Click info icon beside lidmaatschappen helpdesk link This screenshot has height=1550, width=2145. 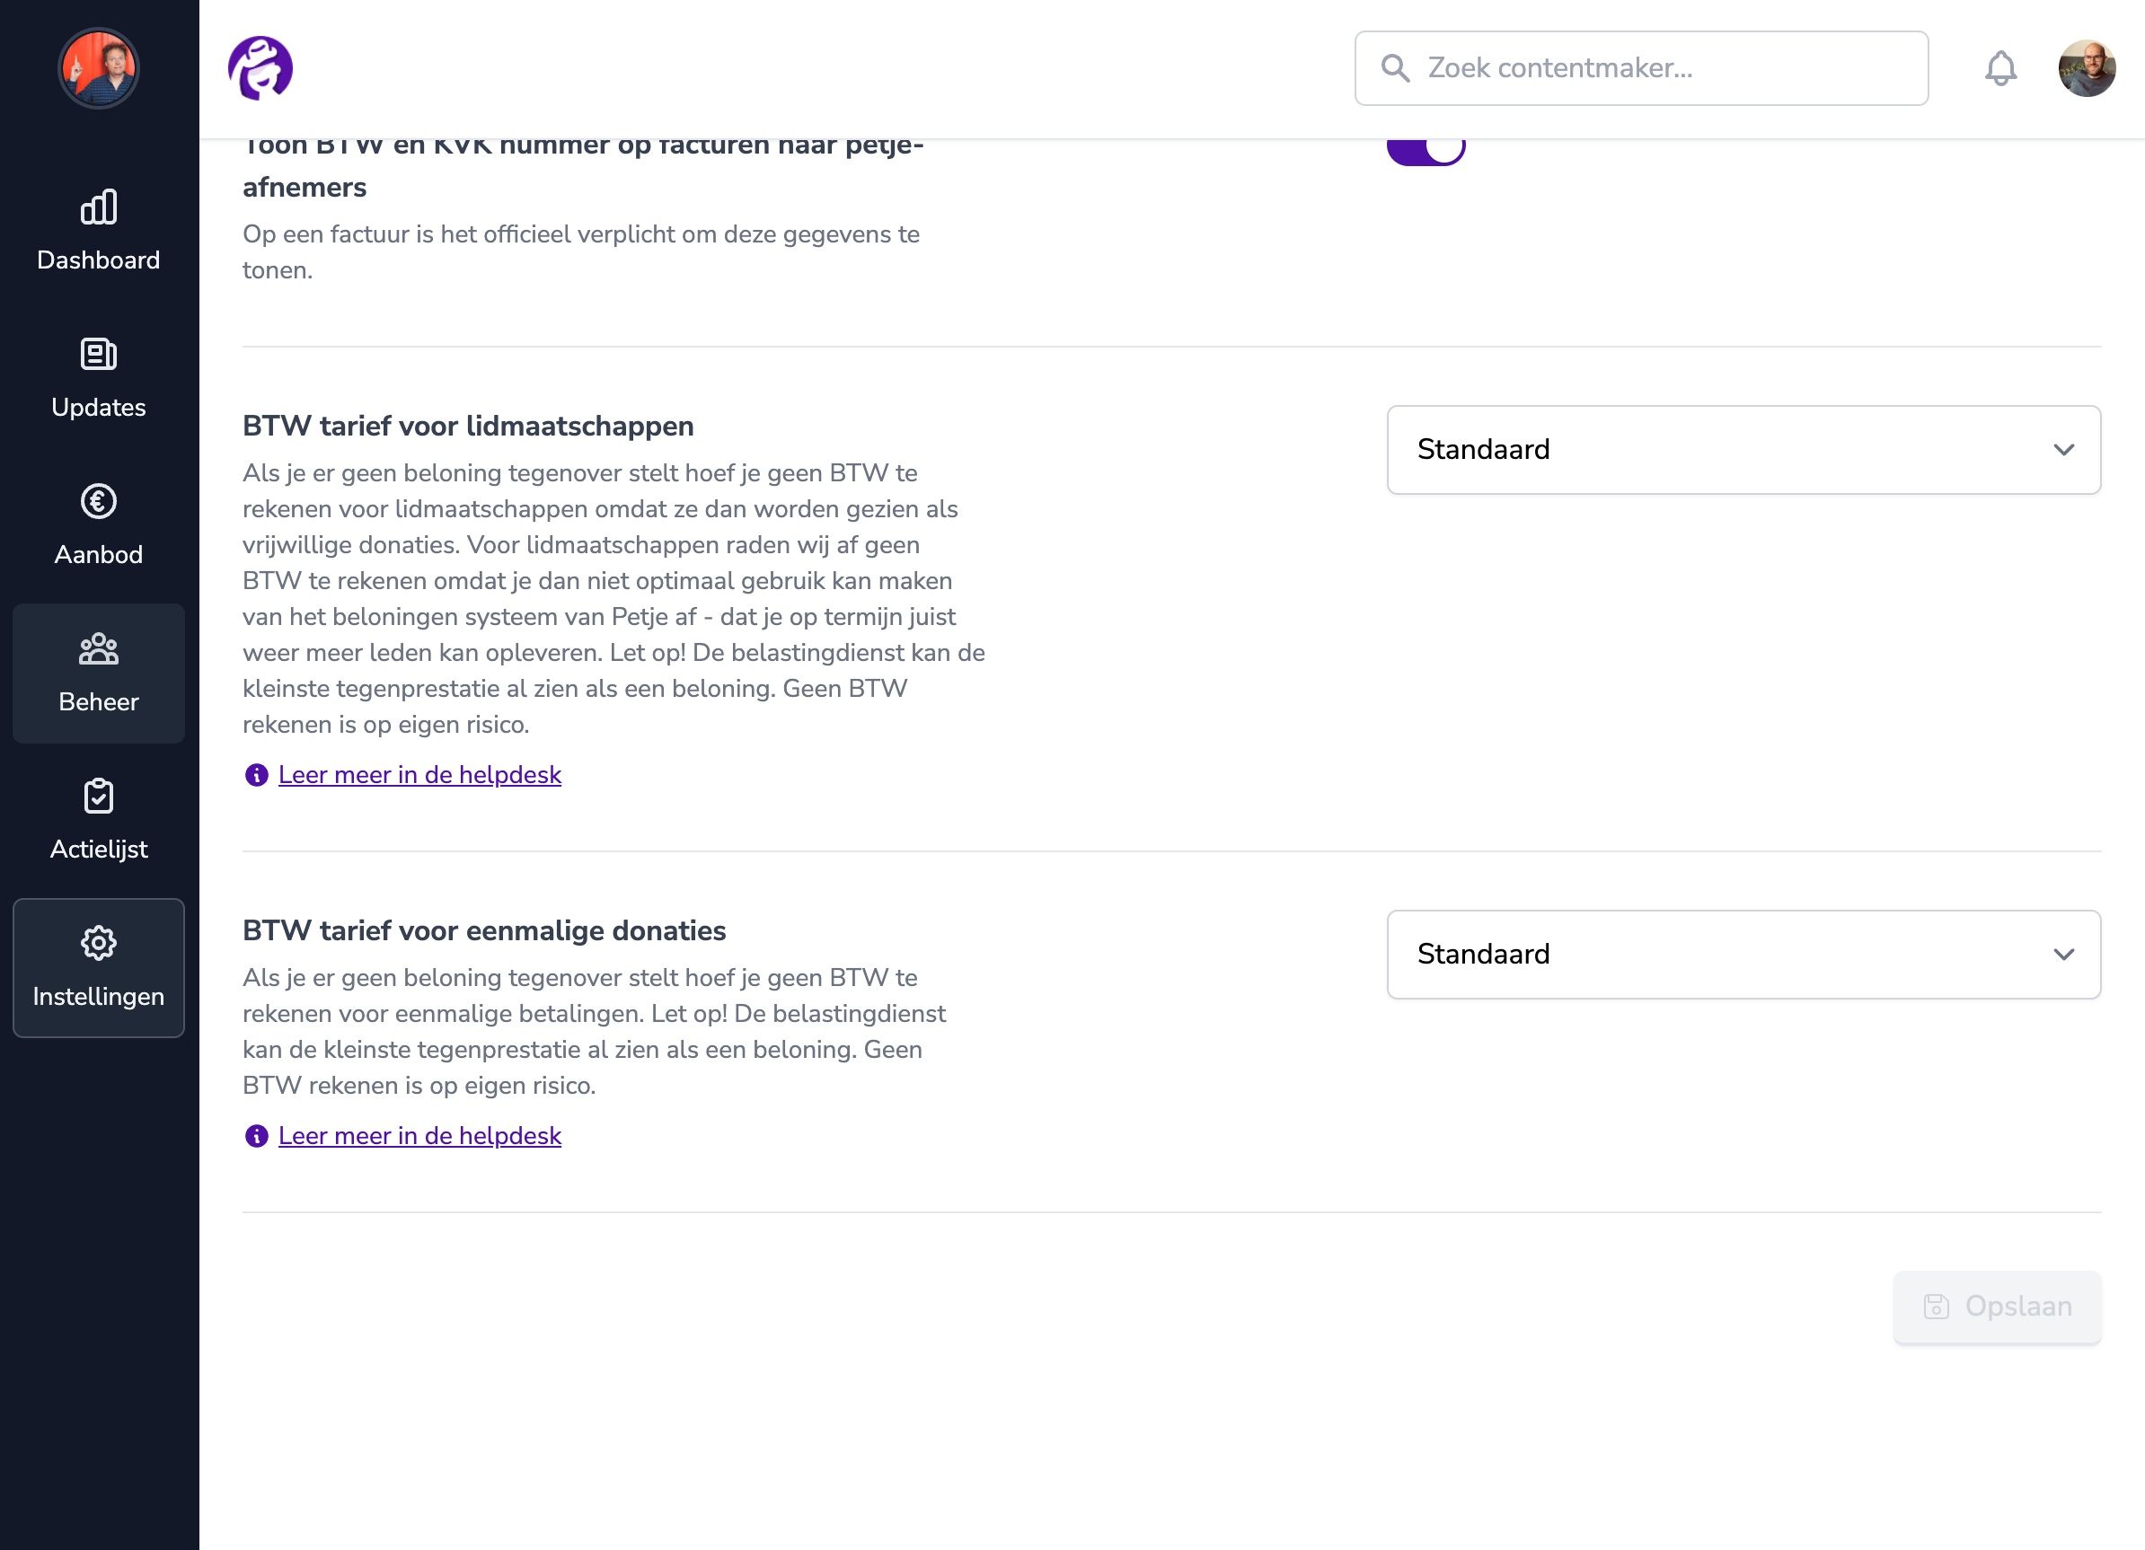tap(256, 776)
